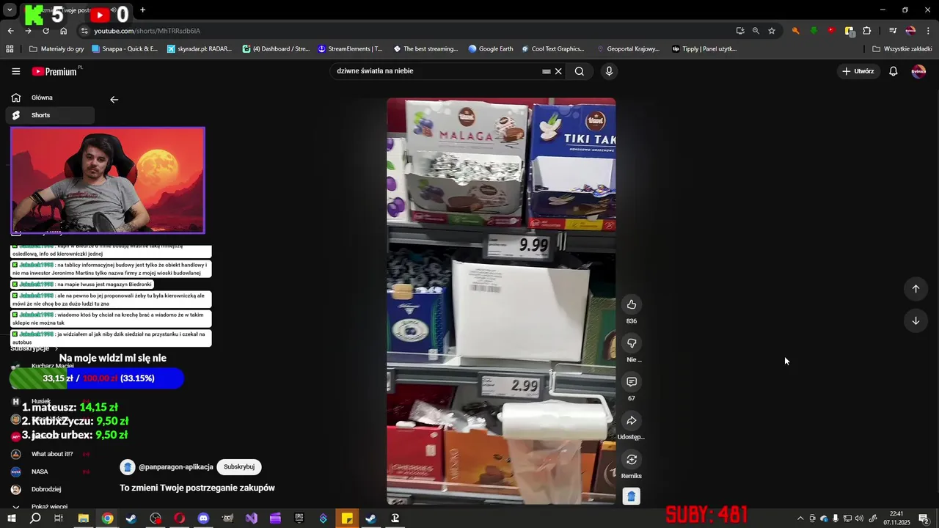Open the @panparagon-aplikacja channel name
This screenshot has height=528, width=939.
[x=176, y=467]
